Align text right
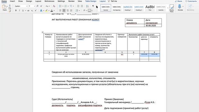The image size is (199, 112). point(67,11)
